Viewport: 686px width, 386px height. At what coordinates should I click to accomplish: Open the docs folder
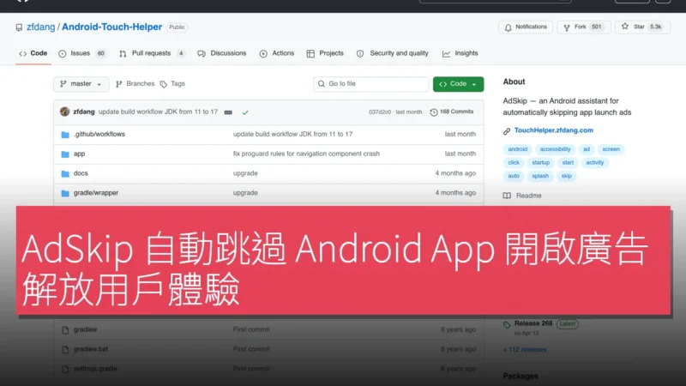click(x=81, y=173)
